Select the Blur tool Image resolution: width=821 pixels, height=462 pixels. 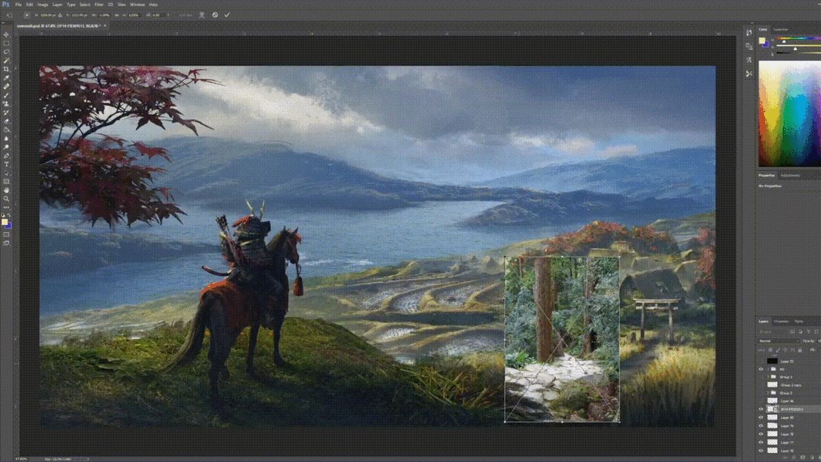click(x=7, y=138)
